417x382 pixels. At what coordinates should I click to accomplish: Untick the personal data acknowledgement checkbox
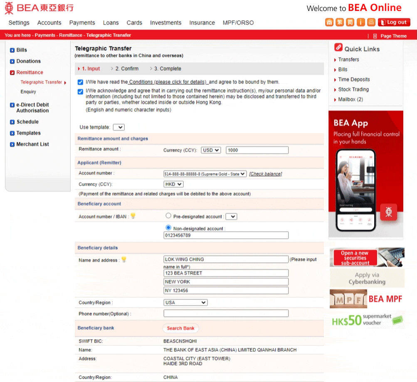click(x=80, y=92)
